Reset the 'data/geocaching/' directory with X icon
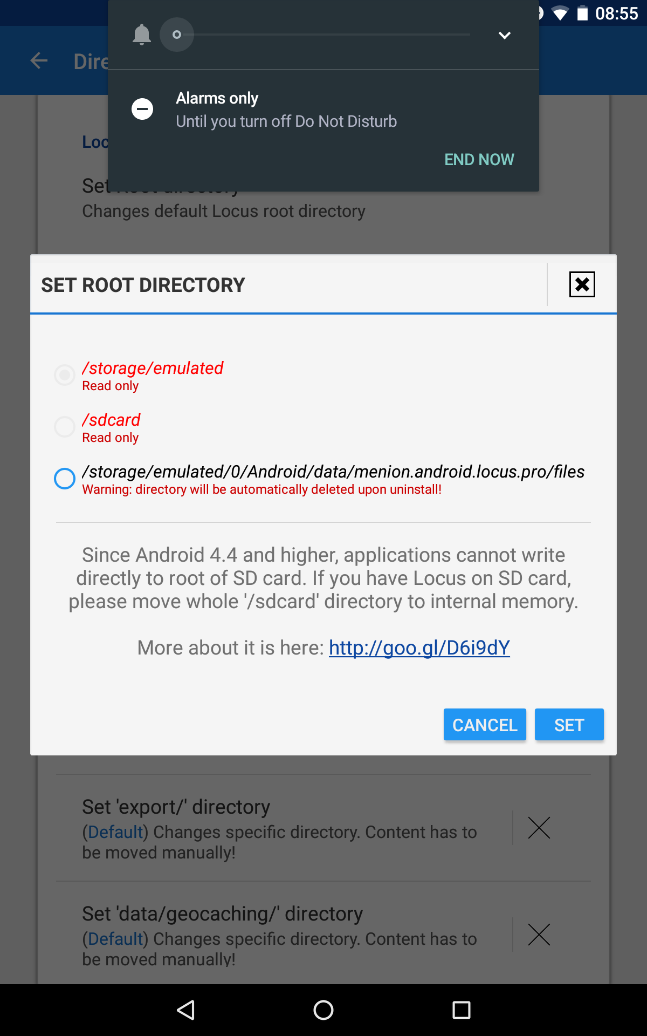 [x=539, y=935]
